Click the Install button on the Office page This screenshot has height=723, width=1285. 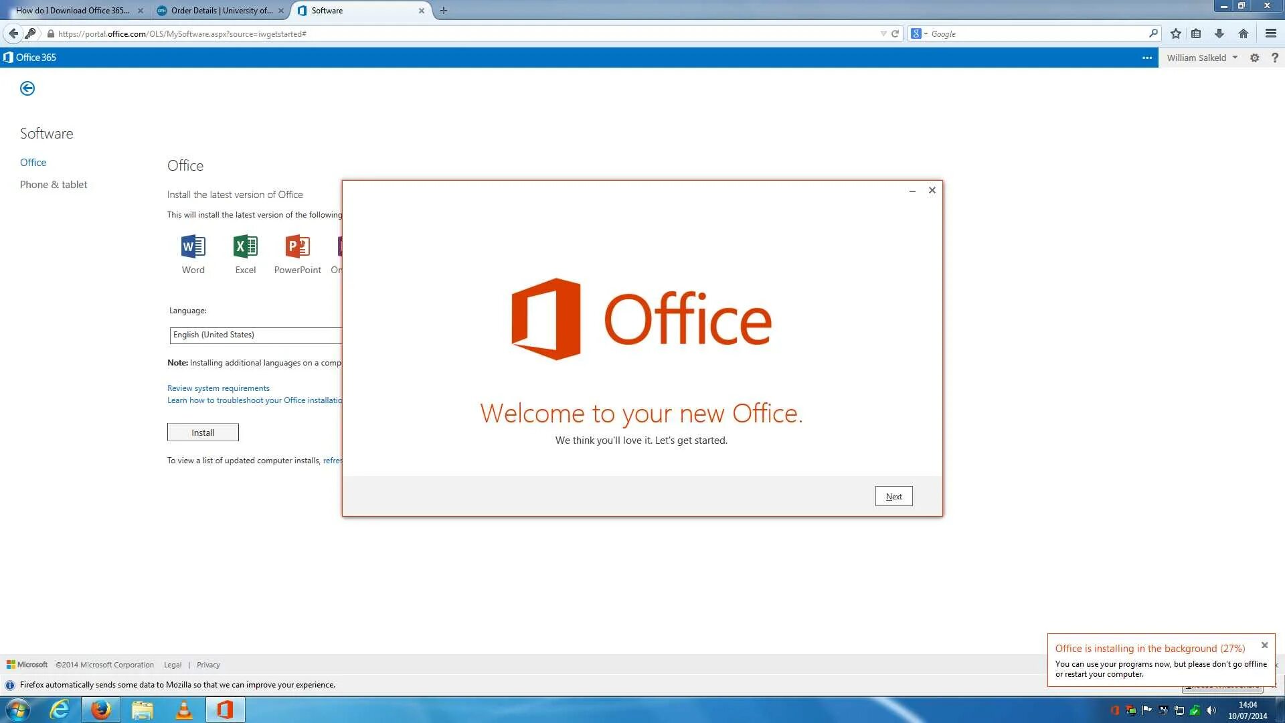pyautogui.click(x=203, y=432)
